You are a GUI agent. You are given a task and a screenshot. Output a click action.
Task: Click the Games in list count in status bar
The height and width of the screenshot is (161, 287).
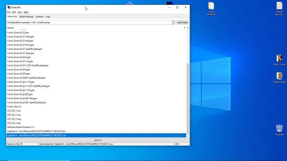[x=15, y=144]
